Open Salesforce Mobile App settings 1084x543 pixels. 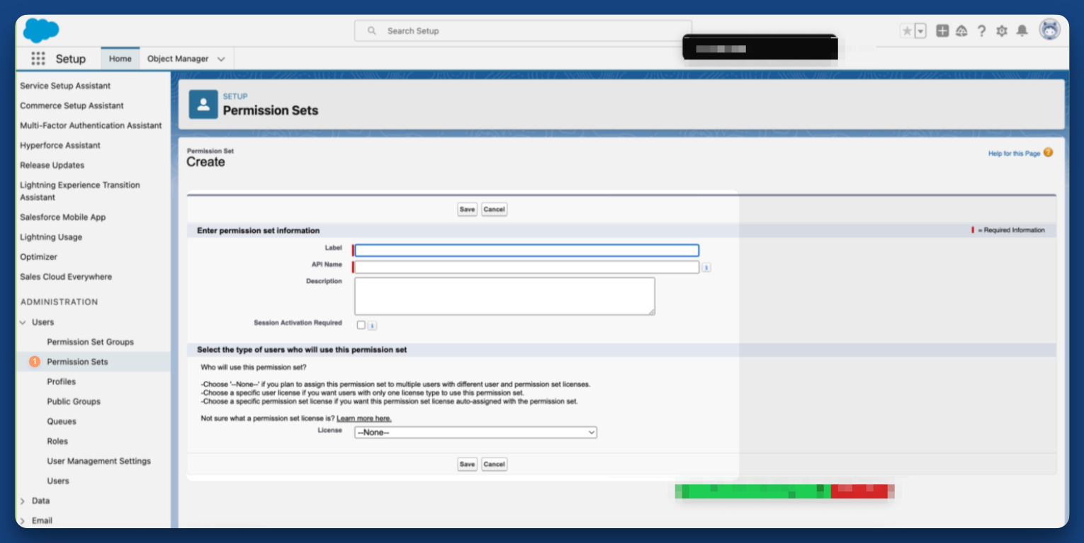coord(62,217)
